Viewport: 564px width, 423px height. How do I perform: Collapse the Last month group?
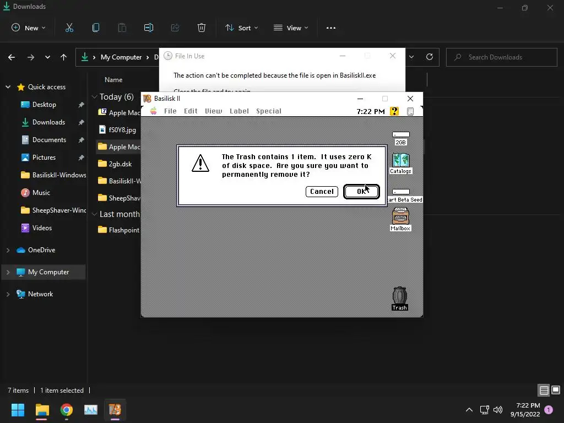95,214
